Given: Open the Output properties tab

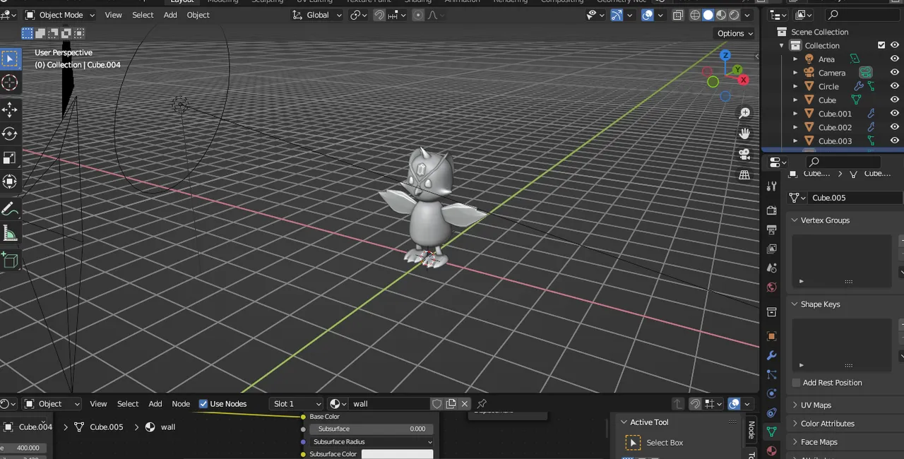Looking at the screenshot, I should (771, 229).
